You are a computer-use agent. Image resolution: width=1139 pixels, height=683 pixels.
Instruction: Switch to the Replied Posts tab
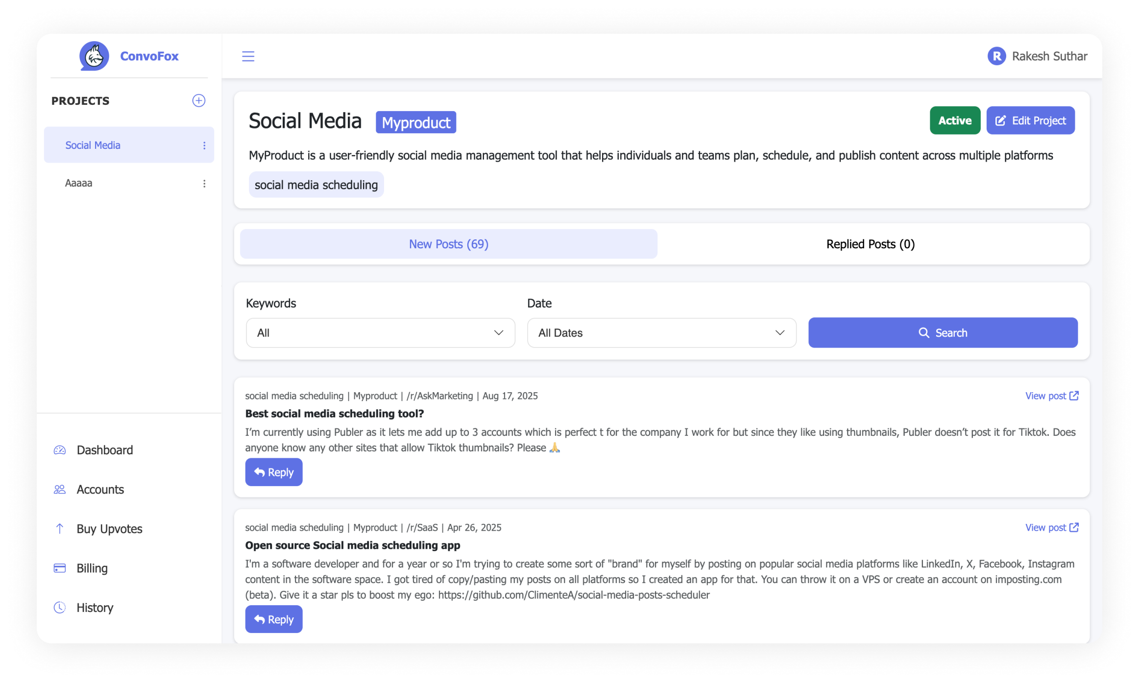tap(870, 244)
